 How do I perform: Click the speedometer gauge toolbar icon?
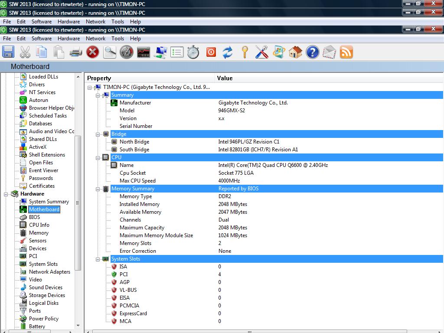tap(126, 52)
